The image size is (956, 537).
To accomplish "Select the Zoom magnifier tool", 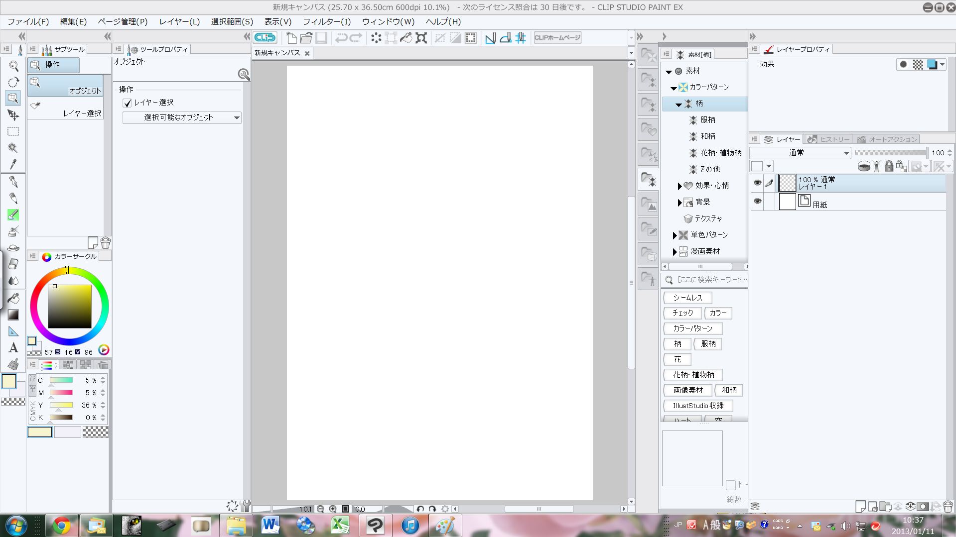I will (13, 66).
